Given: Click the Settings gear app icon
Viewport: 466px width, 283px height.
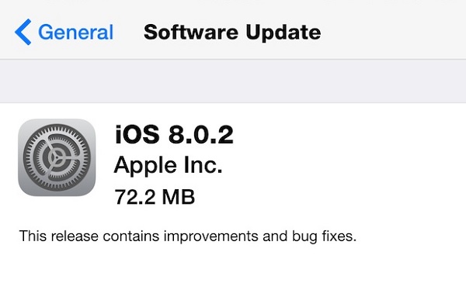Looking at the screenshot, I should click(x=57, y=157).
